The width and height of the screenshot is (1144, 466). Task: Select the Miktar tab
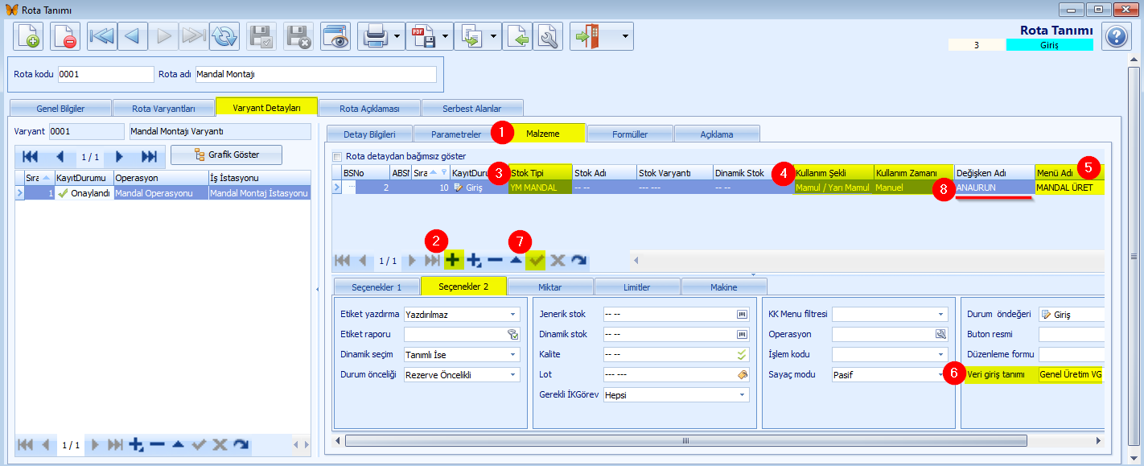click(x=550, y=287)
